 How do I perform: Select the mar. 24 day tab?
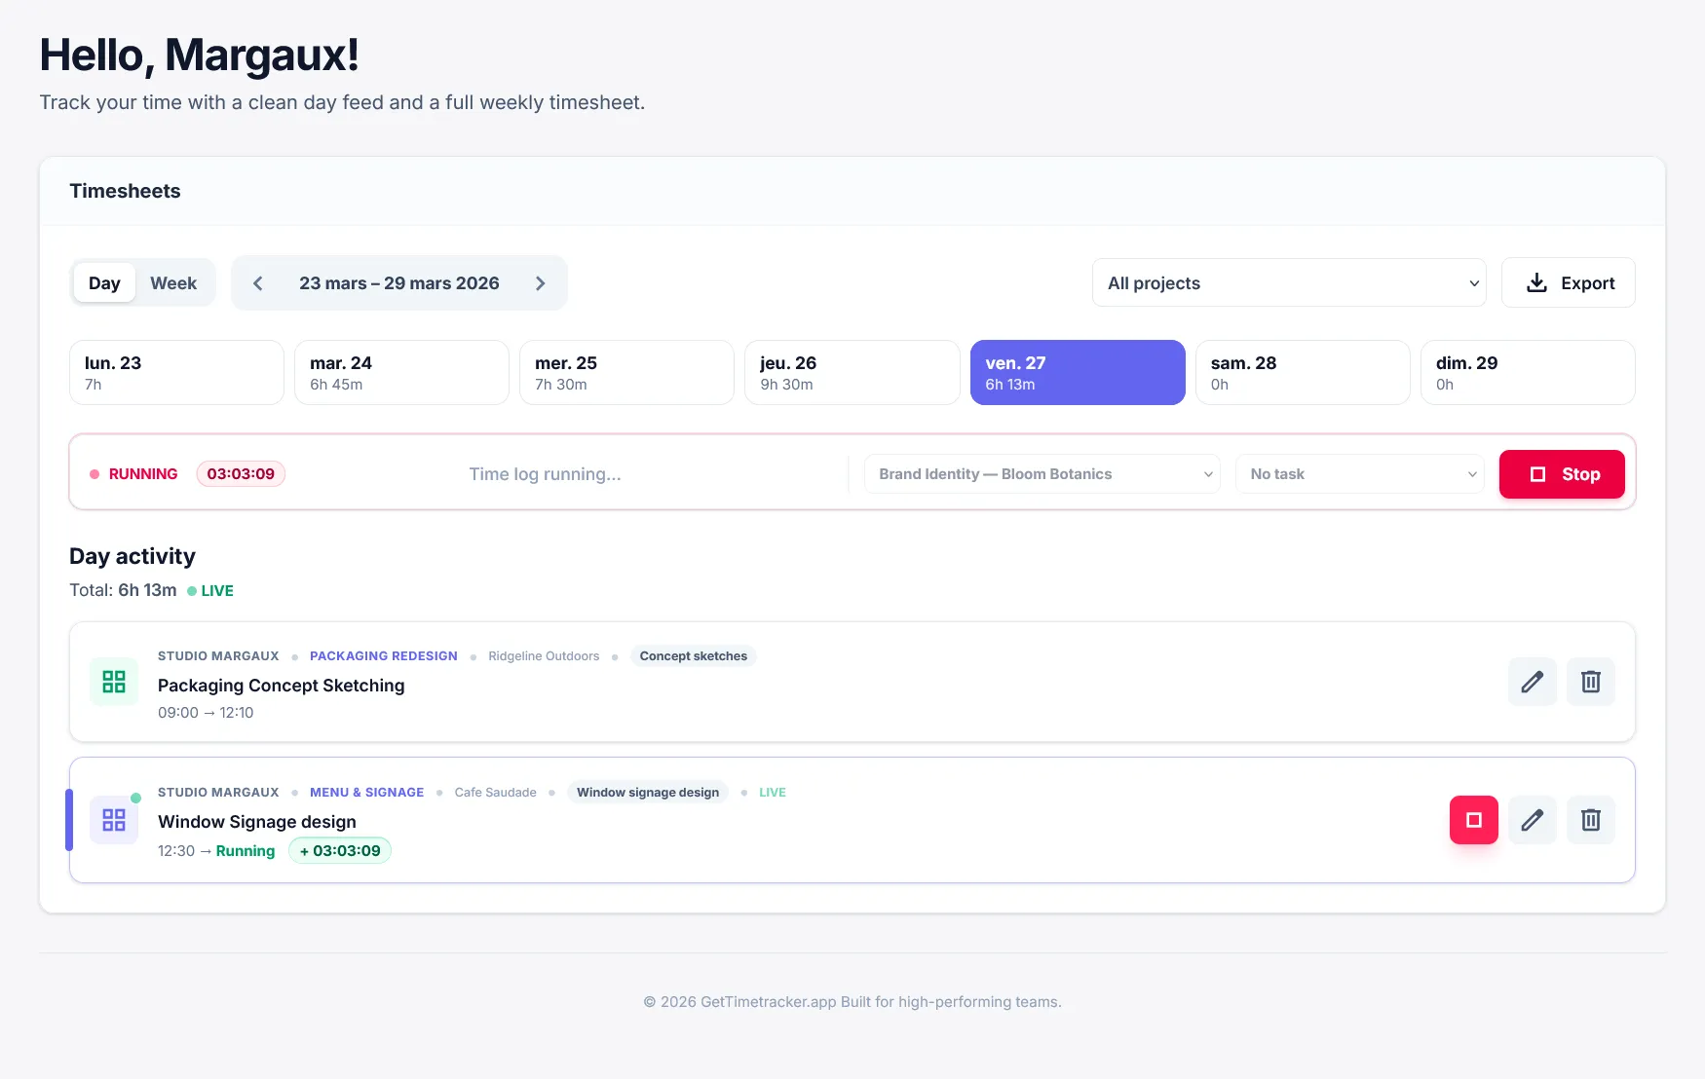[x=400, y=372]
